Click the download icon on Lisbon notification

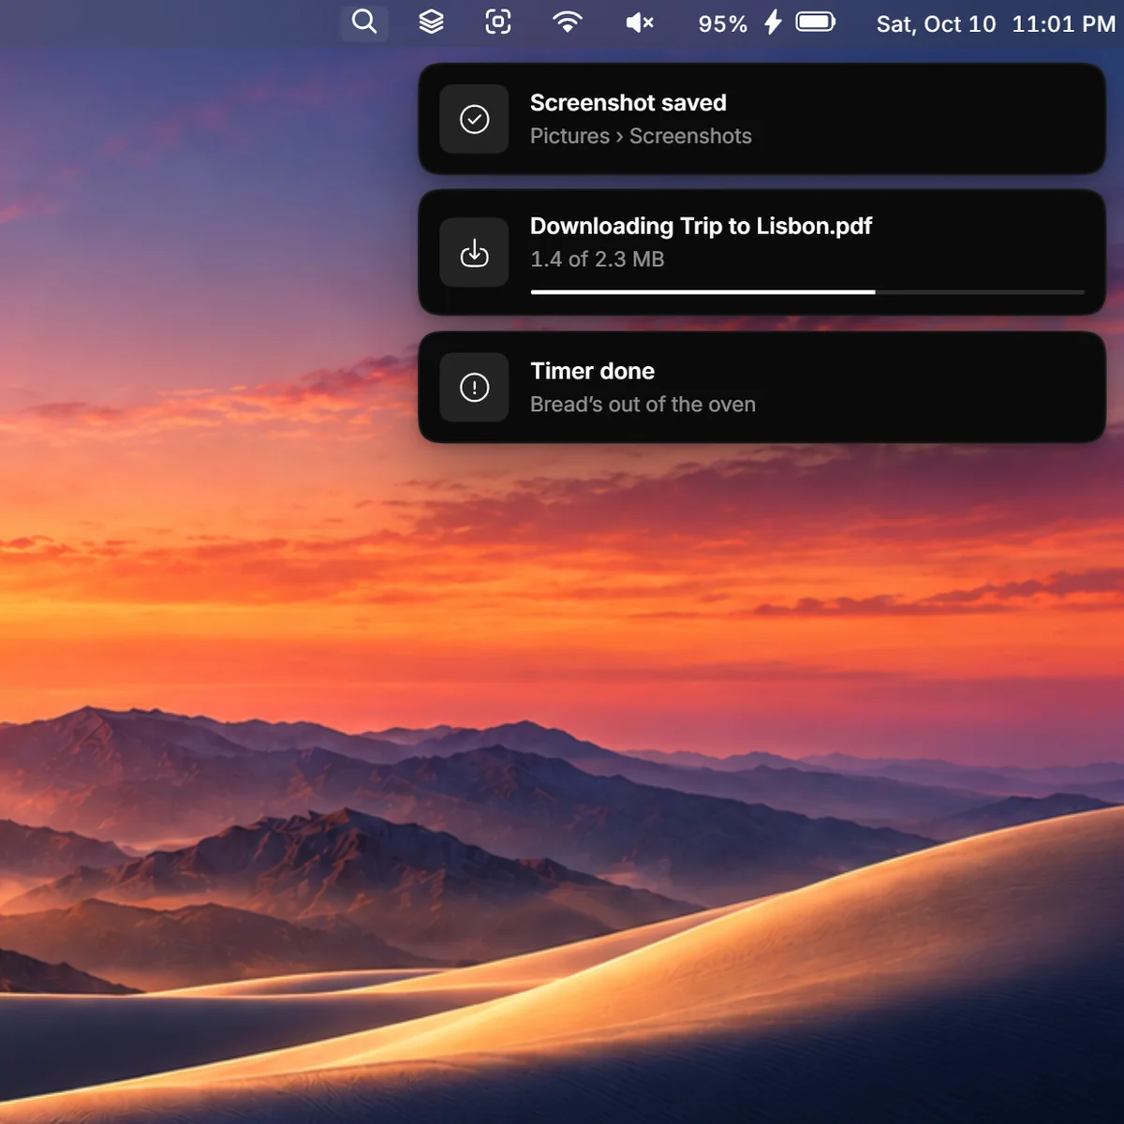click(475, 253)
